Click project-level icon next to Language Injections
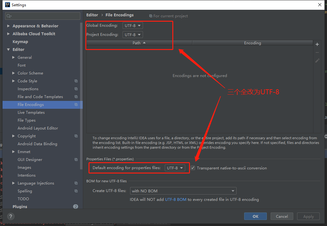This screenshot has height=226, width=327. (76, 183)
